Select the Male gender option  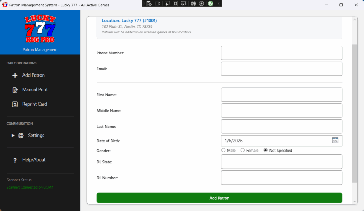coord(229,151)
